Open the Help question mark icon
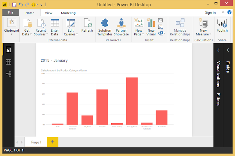Screen dimensions: 235x156 229,12
